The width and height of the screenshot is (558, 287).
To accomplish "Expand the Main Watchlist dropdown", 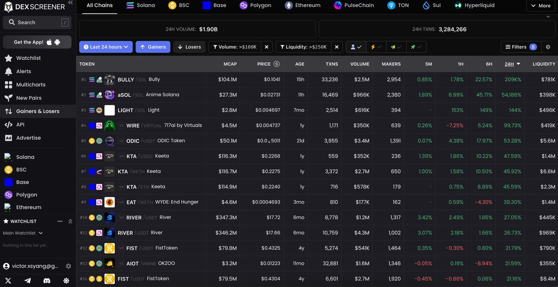I will point(23,233).
